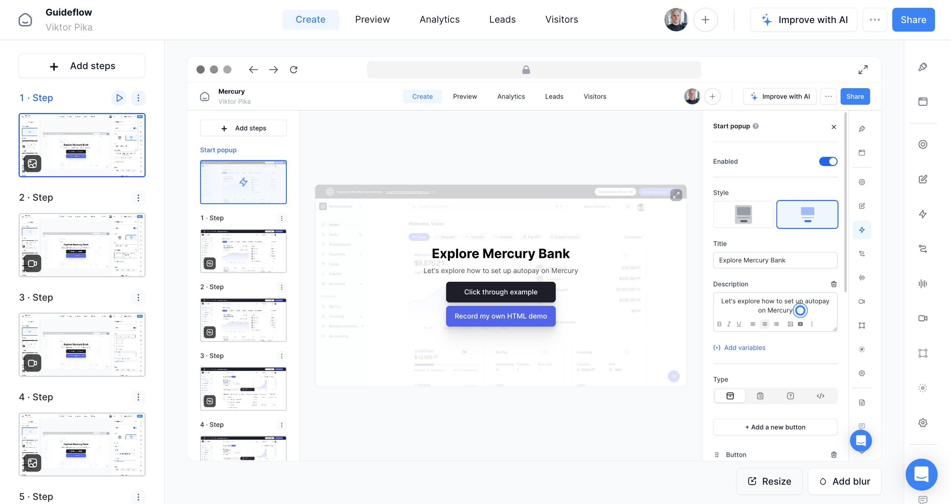Screen dimensions: 951x504
Task: Click Add a new button
Action: pos(775,427)
